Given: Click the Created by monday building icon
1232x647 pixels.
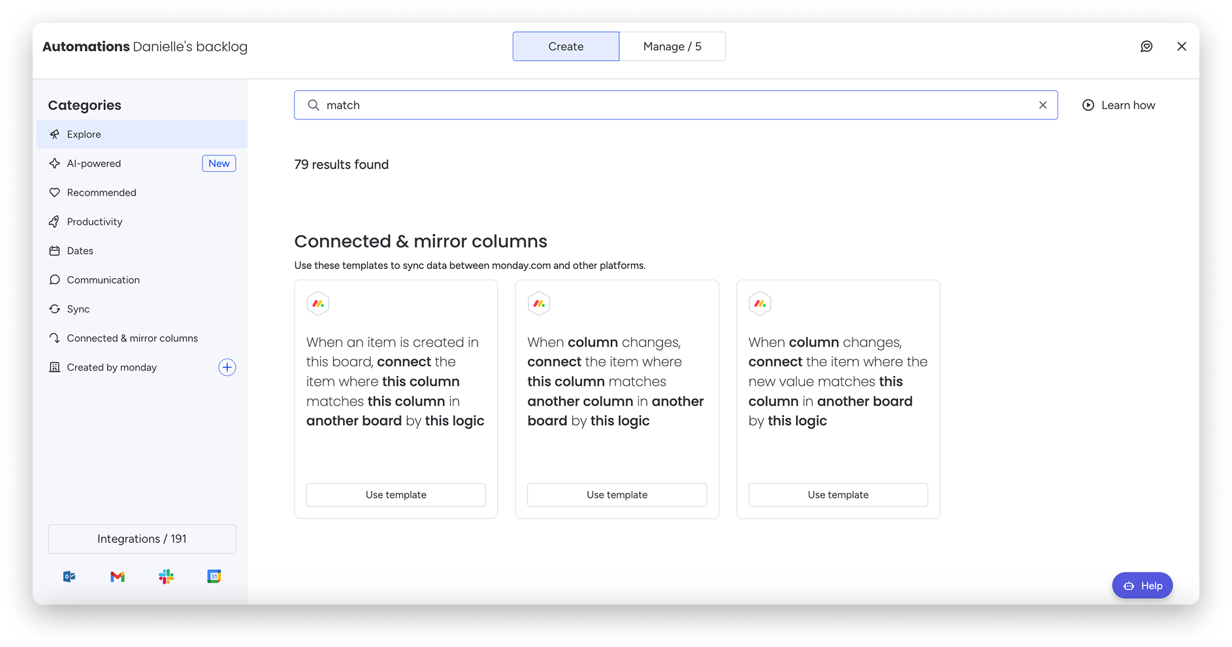Looking at the screenshot, I should [x=55, y=368].
